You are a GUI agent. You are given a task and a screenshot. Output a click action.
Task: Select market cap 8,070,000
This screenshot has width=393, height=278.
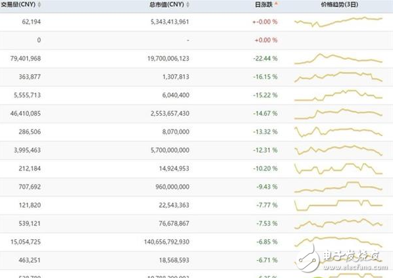coord(176,132)
